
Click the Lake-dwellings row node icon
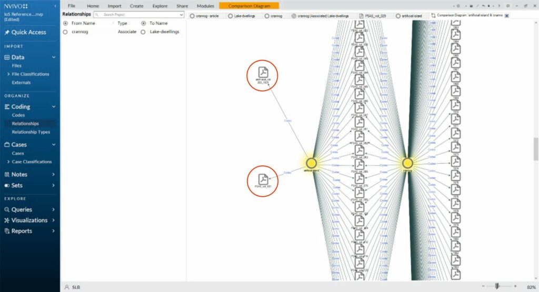point(143,32)
